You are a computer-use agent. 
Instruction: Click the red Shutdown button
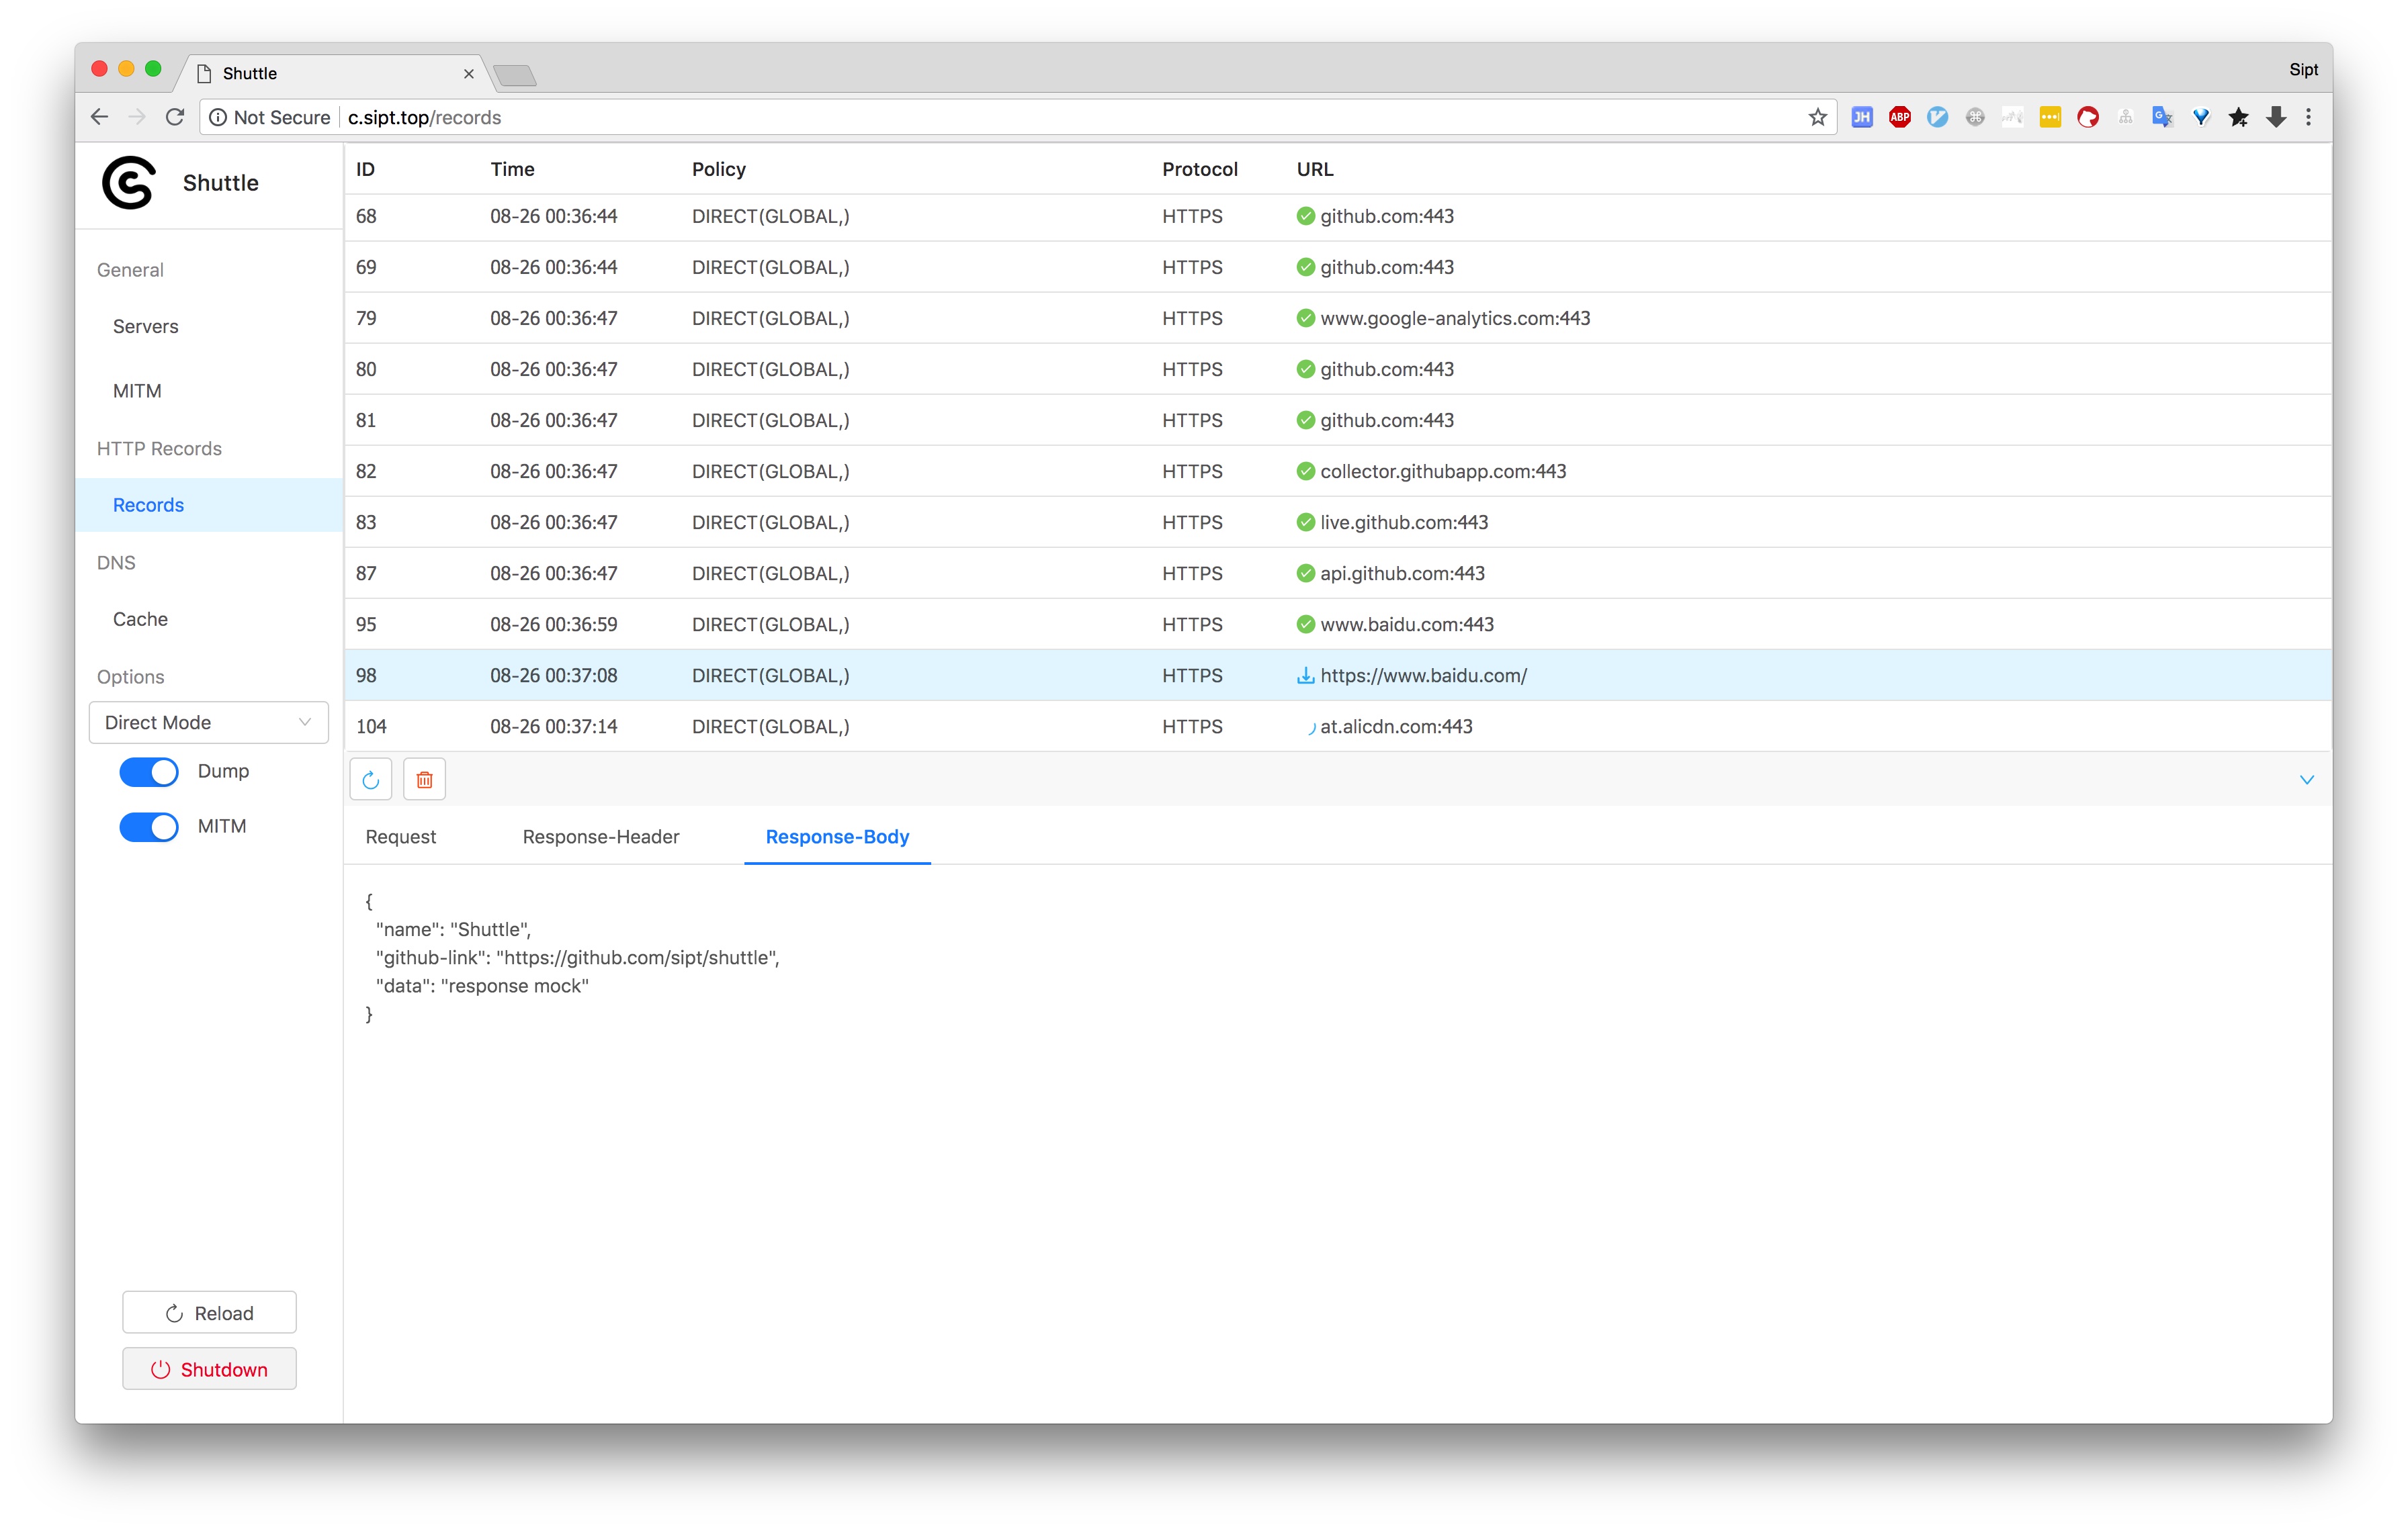click(209, 1369)
